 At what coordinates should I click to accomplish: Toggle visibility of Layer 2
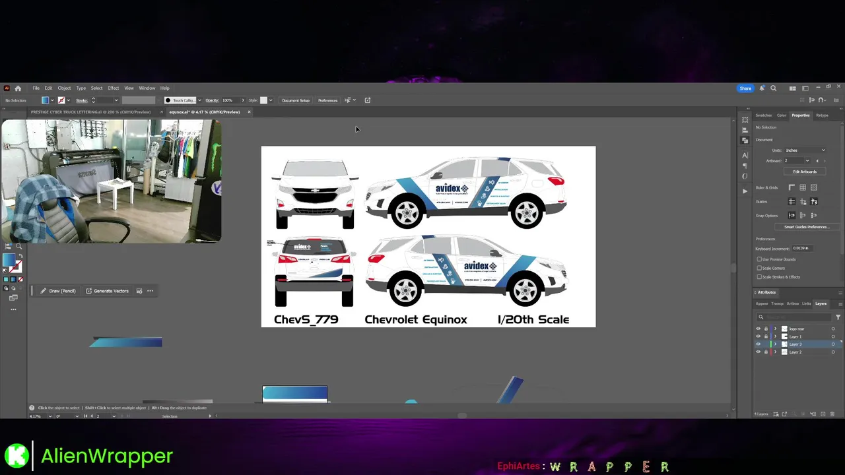point(759,352)
